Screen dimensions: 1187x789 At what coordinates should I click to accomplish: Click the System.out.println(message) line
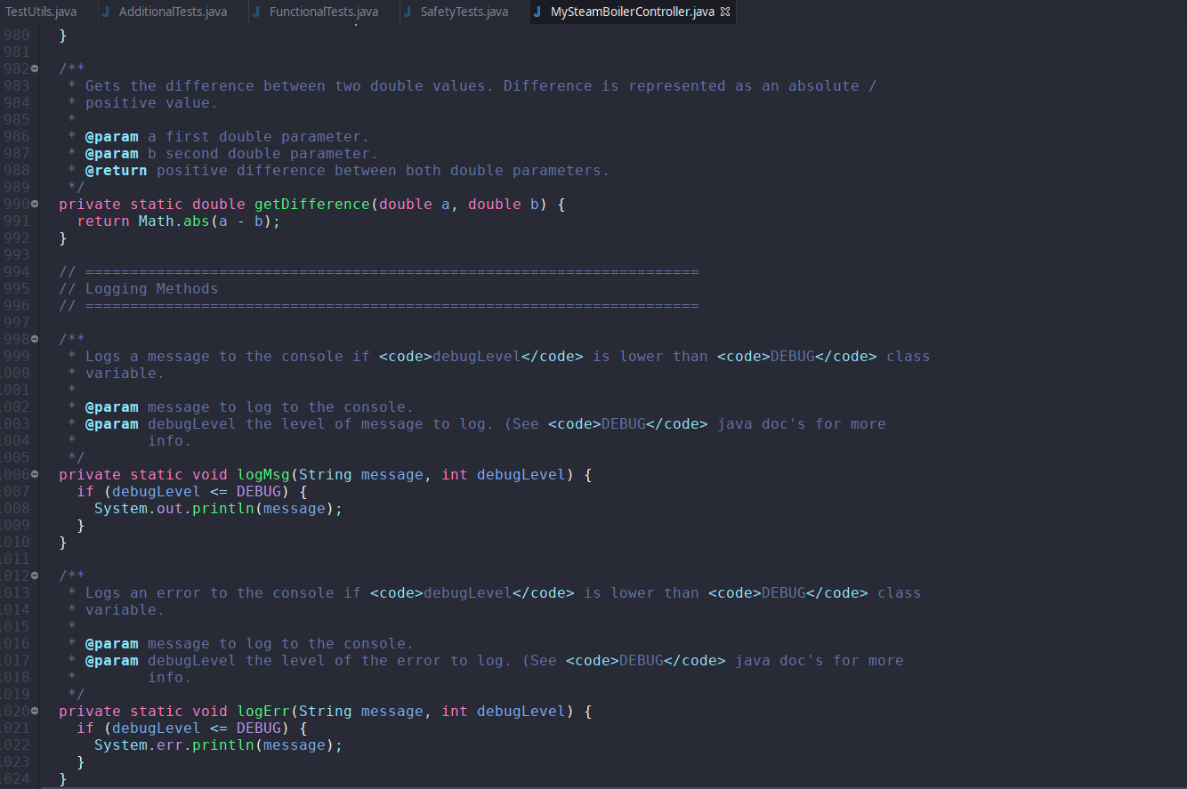[218, 509]
